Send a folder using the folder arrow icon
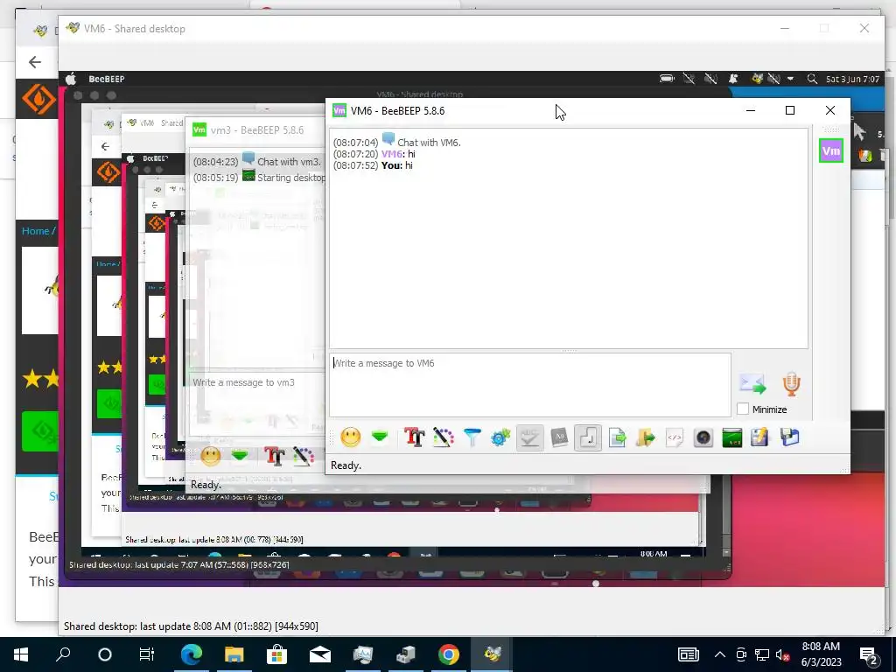Screen dimensions: 896x672 point(646,437)
